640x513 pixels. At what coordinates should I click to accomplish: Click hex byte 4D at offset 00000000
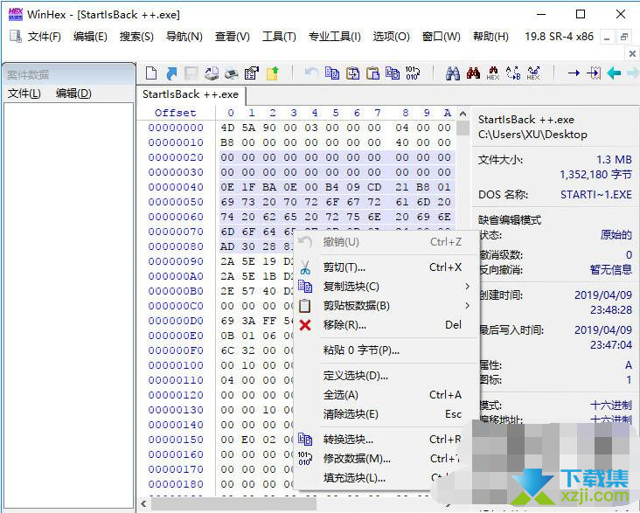click(x=227, y=128)
